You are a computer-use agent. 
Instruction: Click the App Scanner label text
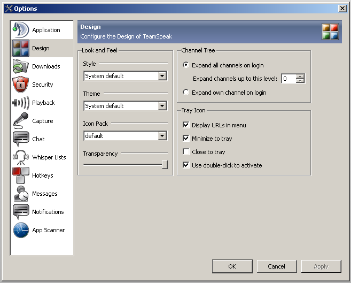coord(49,230)
